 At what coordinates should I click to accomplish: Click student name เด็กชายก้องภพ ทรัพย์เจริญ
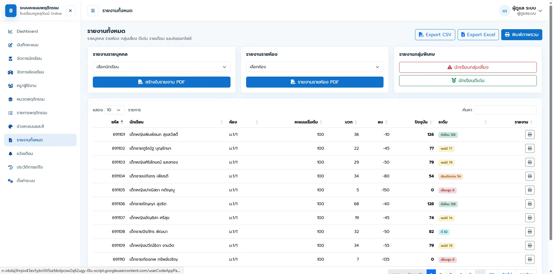coord(154,259)
